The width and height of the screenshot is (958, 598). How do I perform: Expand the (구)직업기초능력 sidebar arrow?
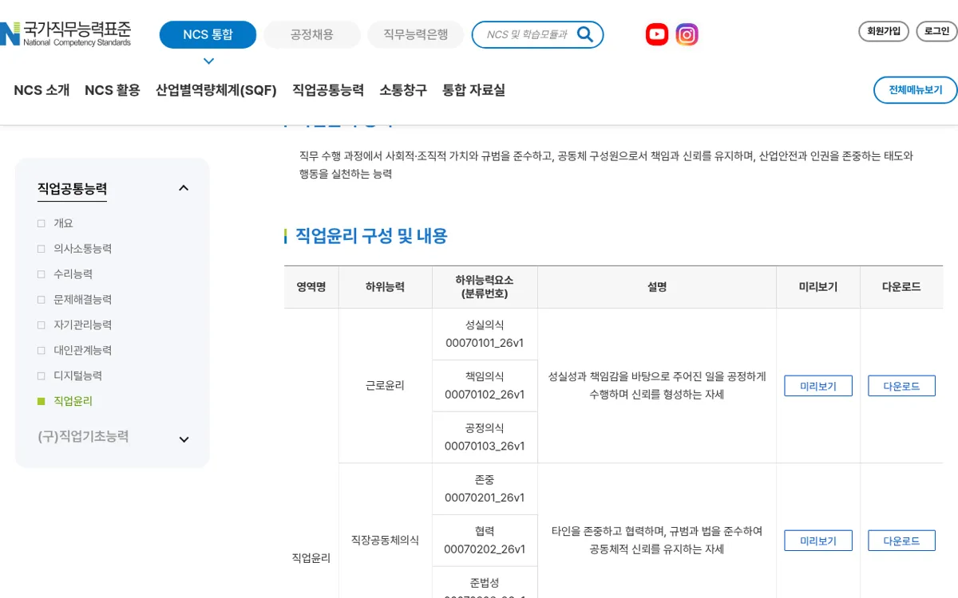pyautogui.click(x=184, y=439)
